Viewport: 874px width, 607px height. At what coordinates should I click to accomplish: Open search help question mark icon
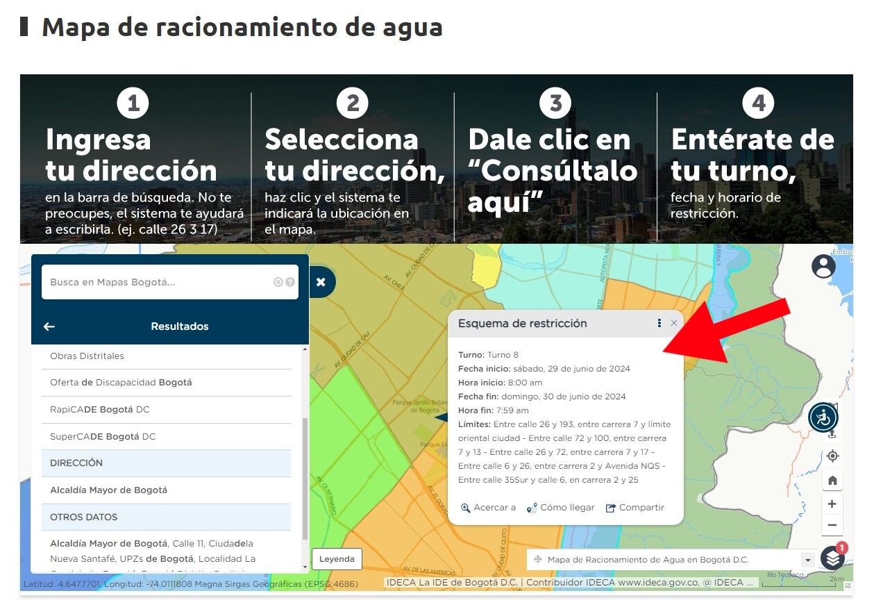point(290,282)
